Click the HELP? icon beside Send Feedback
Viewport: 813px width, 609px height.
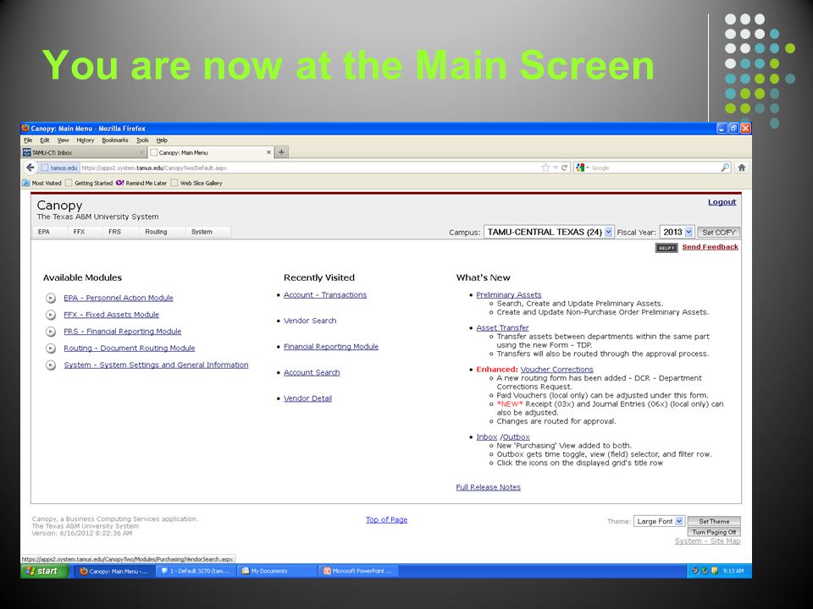pos(666,248)
